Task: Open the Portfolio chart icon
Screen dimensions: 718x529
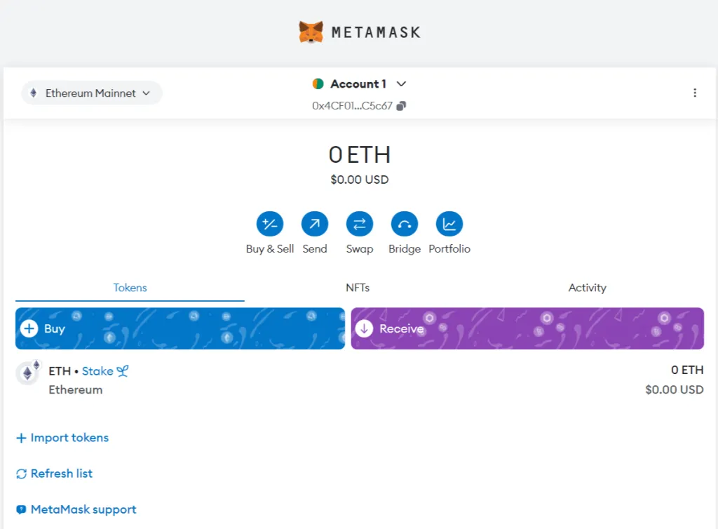Action: [x=449, y=225]
